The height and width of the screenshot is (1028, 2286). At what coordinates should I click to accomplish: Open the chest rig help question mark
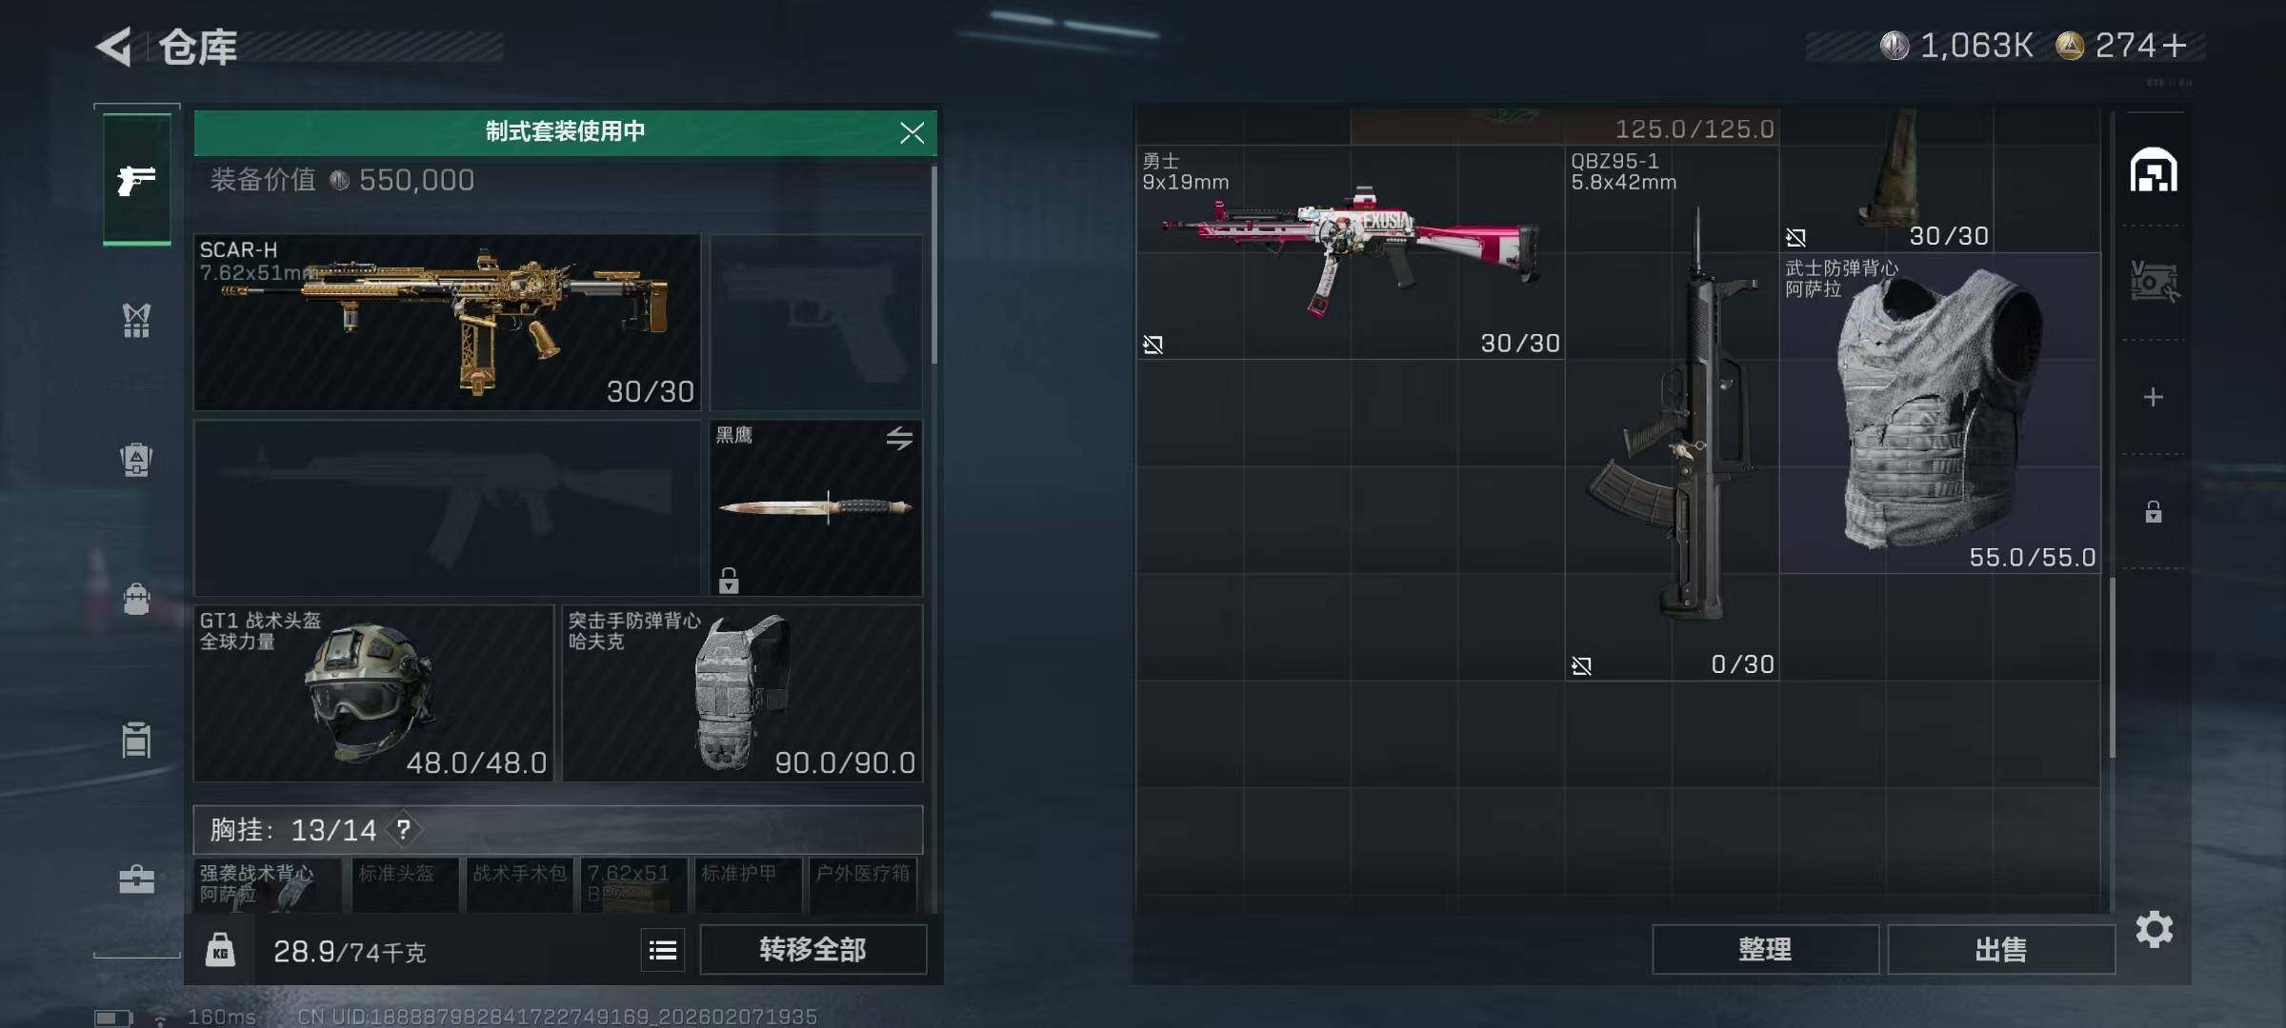coord(404,830)
